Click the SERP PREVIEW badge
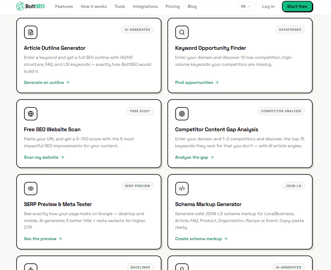 (137, 186)
